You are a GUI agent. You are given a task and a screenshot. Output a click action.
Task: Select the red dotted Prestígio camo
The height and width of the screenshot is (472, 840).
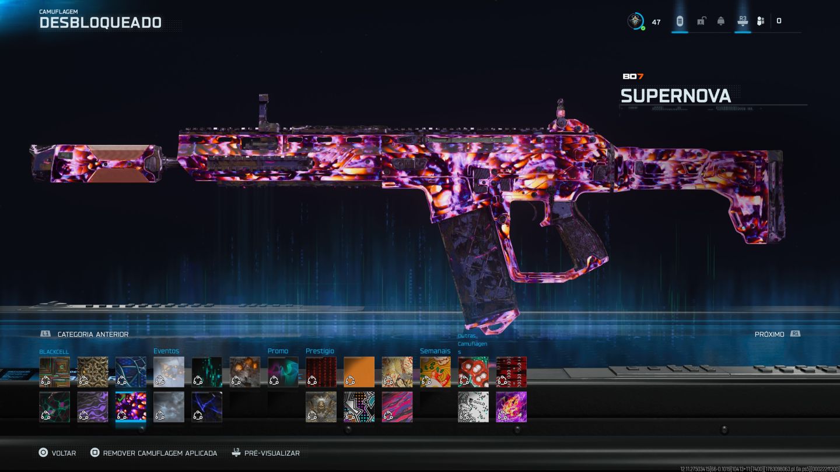[x=321, y=372]
